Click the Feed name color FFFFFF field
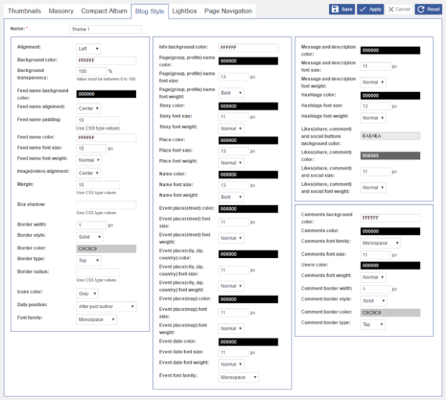The height and width of the screenshot is (400, 446). pyautogui.click(x=106, y=138)
